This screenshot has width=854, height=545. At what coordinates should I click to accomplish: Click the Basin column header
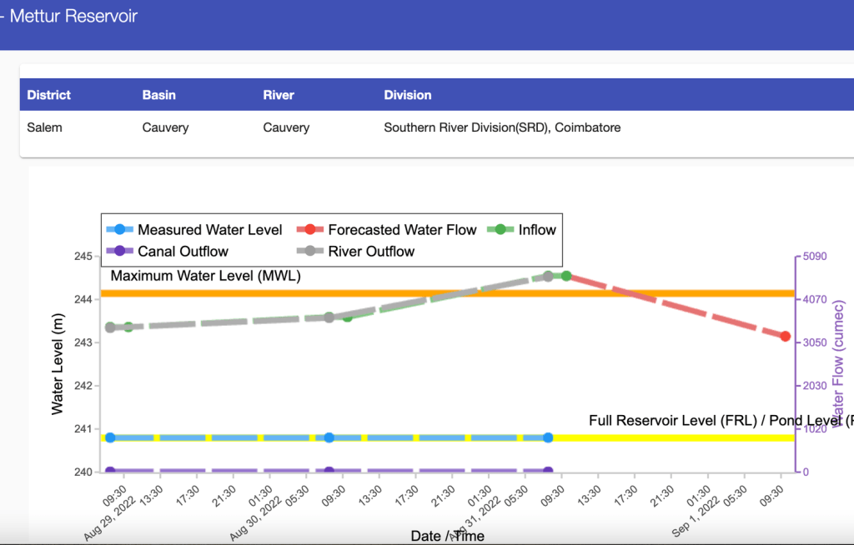click(x=159, y=95)
